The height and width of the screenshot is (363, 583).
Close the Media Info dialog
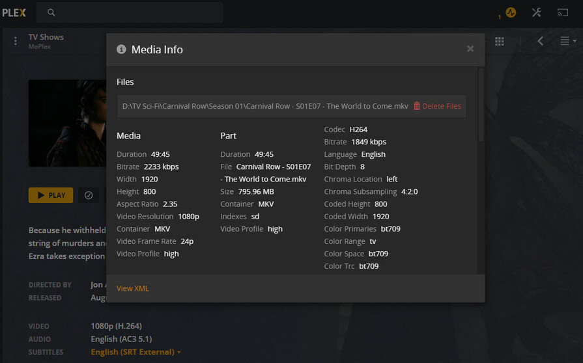470,49
